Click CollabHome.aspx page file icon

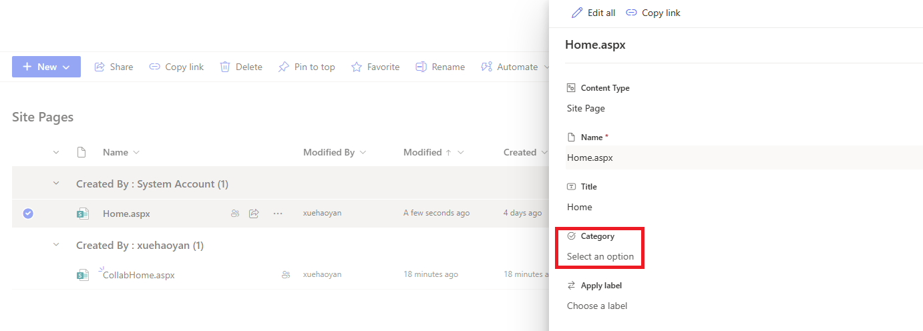click(x=82, y=275)
